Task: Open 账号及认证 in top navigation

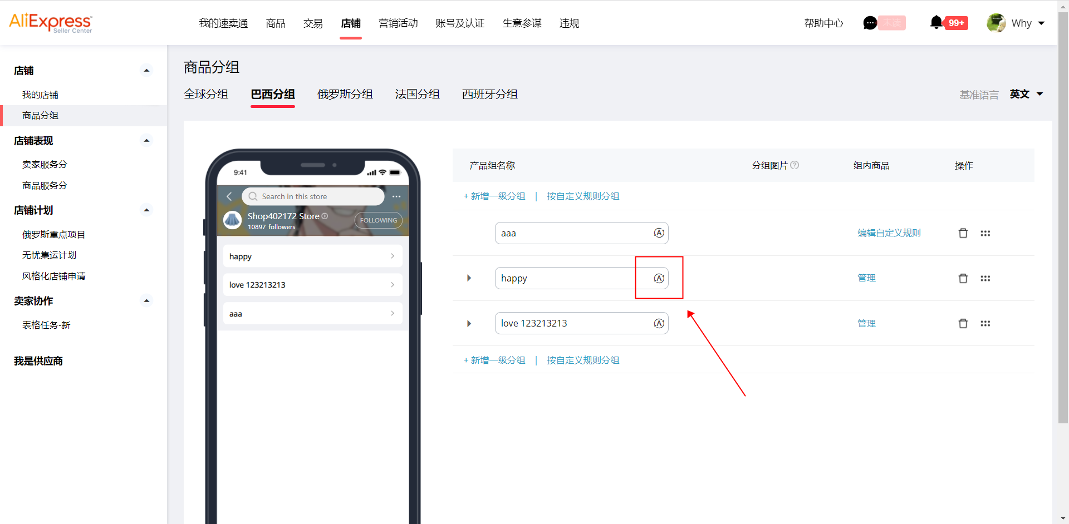Action: click(460, 23)
